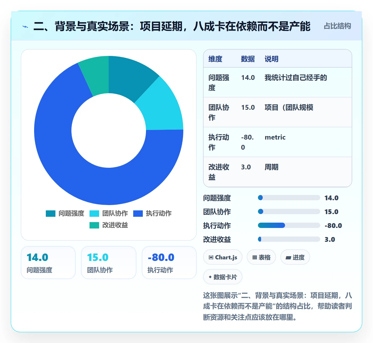Select the -80.0 执行动作 data card
The width and height of the screenshot is (373, 343).
pos(169,263)
